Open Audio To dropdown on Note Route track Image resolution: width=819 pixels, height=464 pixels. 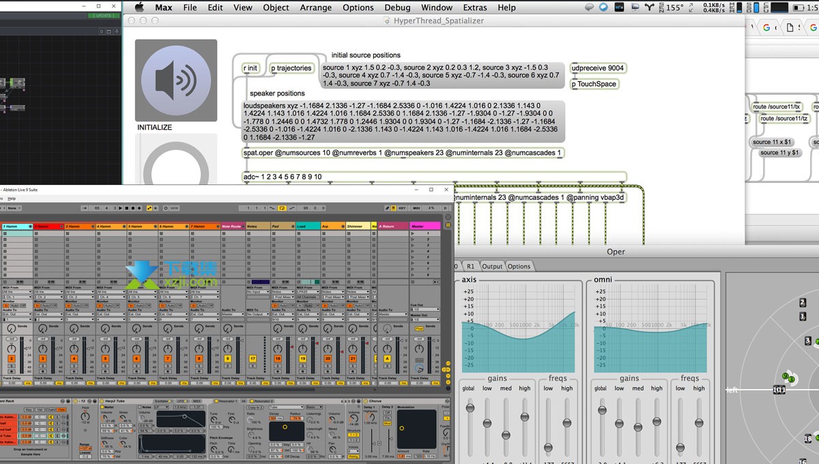pyautogui.click(x=233, y=314)
